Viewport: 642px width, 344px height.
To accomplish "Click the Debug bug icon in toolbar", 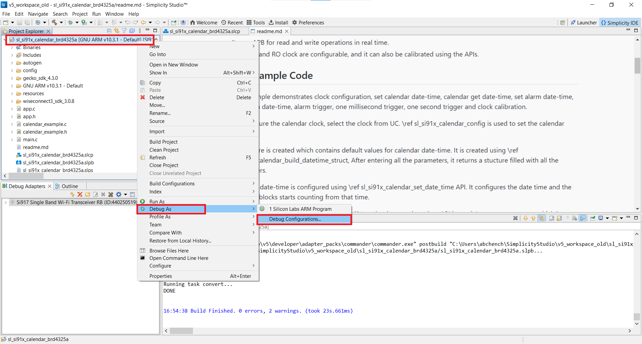I will click(x=71, y=22).
